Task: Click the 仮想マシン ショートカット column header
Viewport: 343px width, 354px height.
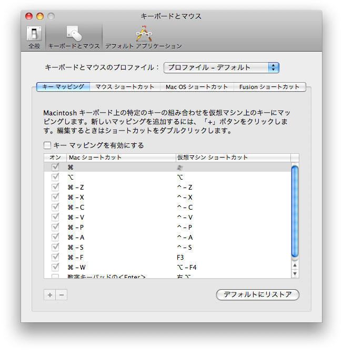Action: [x=233, y=158]
